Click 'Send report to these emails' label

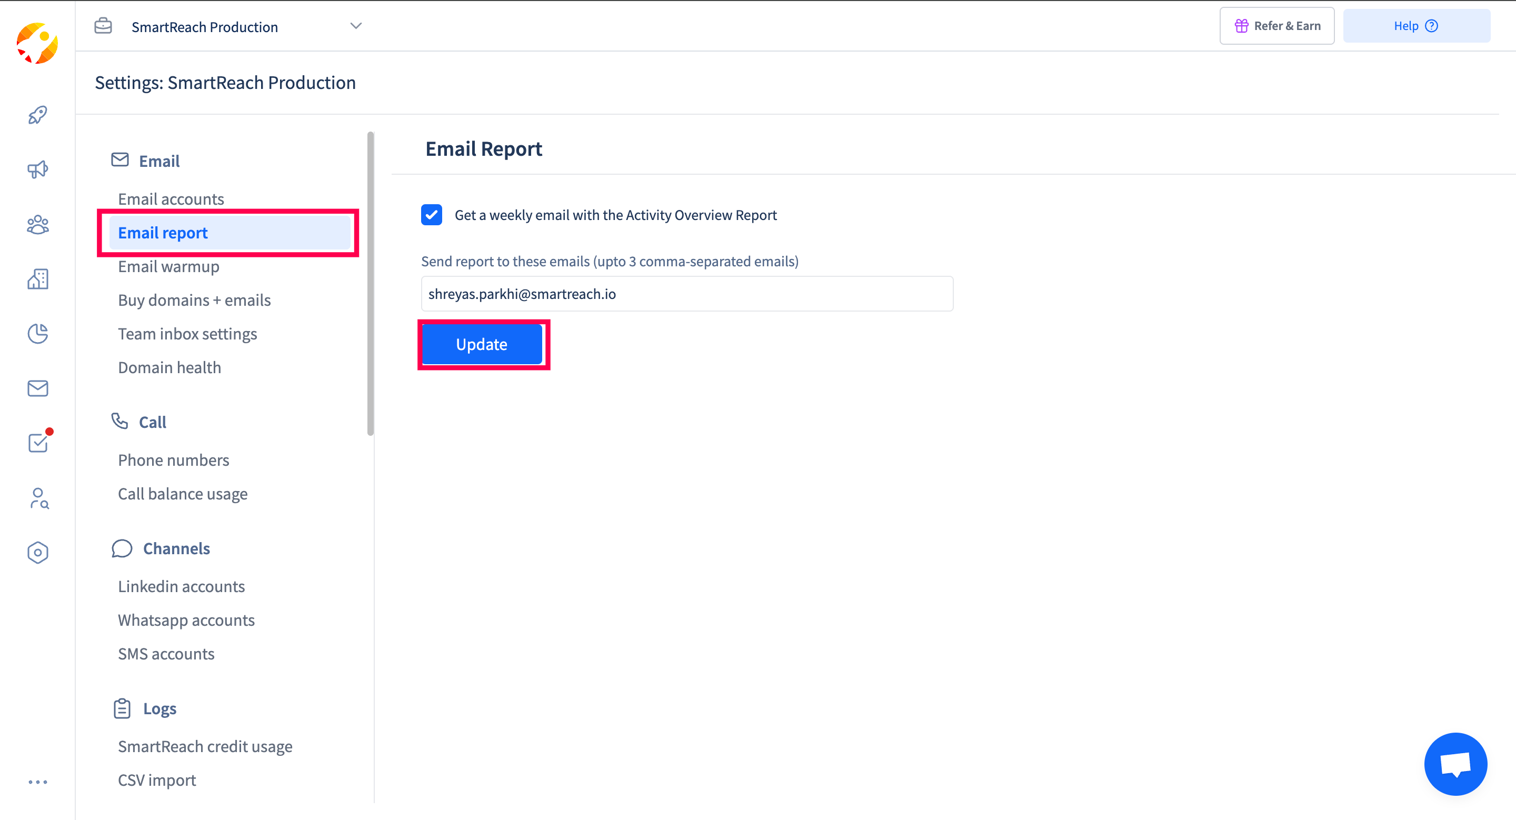(x=610, y=261)
